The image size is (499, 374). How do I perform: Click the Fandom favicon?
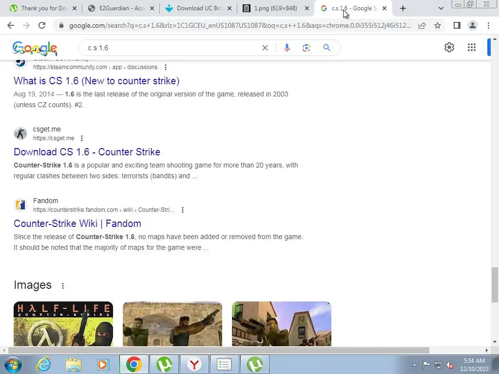[x=20, y=205]
